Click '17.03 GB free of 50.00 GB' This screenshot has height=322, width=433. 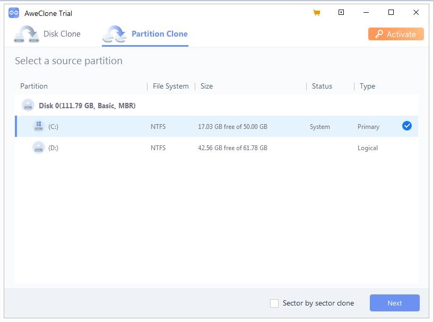click(x=232, y=127)
